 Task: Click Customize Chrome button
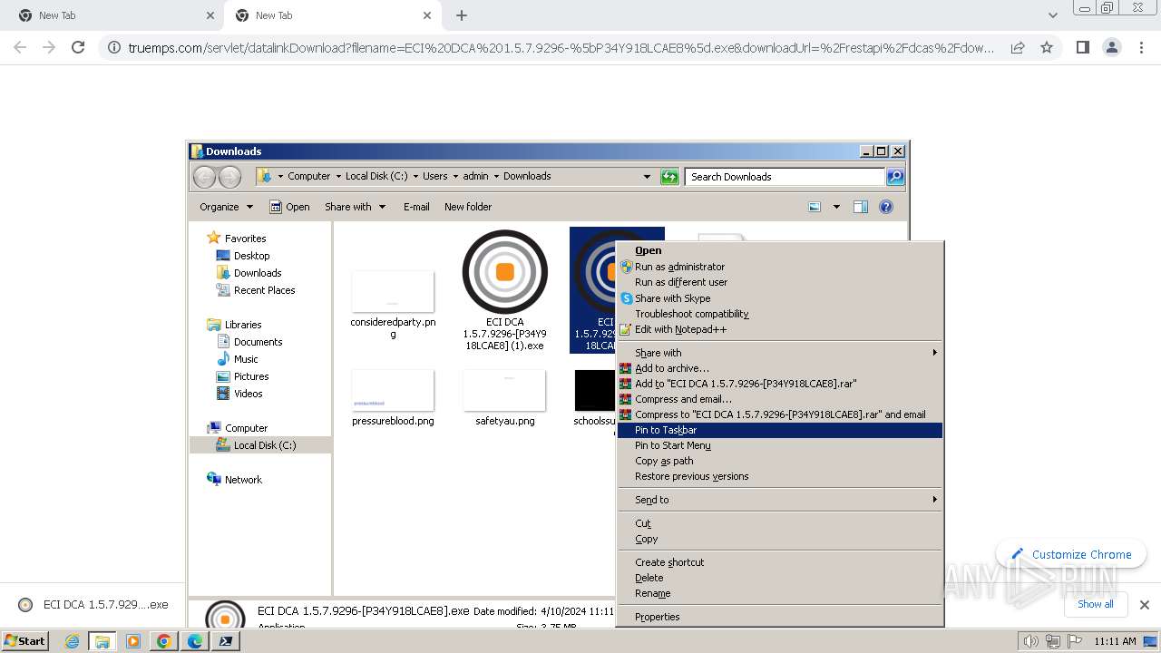[x=1071, y=554]
